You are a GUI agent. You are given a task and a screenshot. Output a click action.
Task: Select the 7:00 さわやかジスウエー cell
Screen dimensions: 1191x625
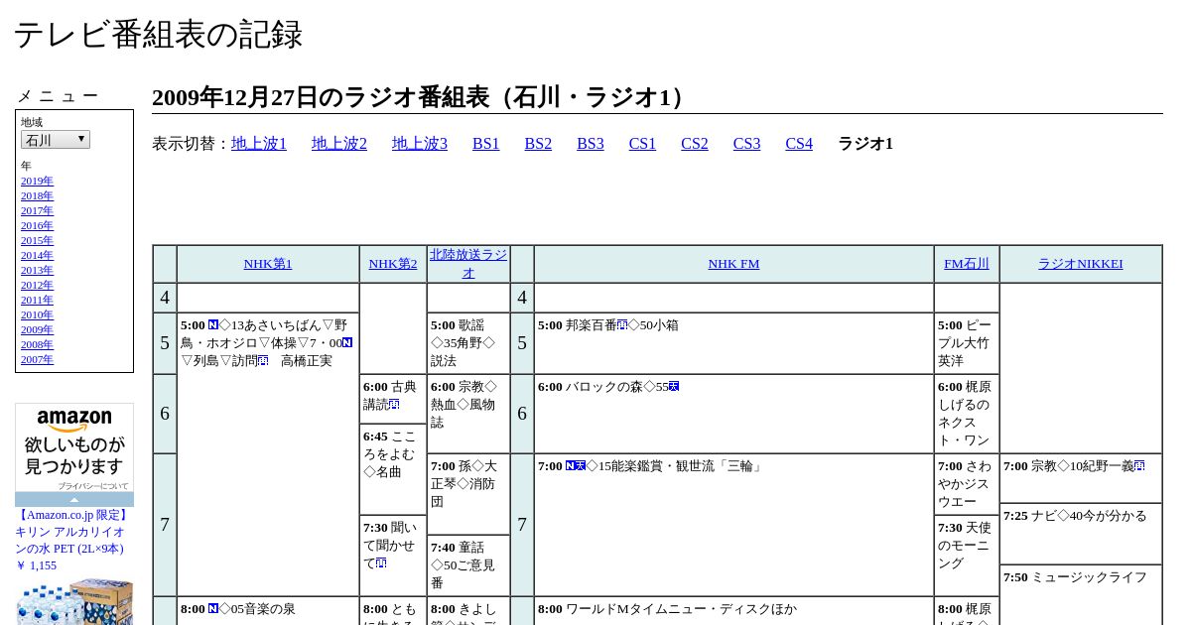(967, 484)
